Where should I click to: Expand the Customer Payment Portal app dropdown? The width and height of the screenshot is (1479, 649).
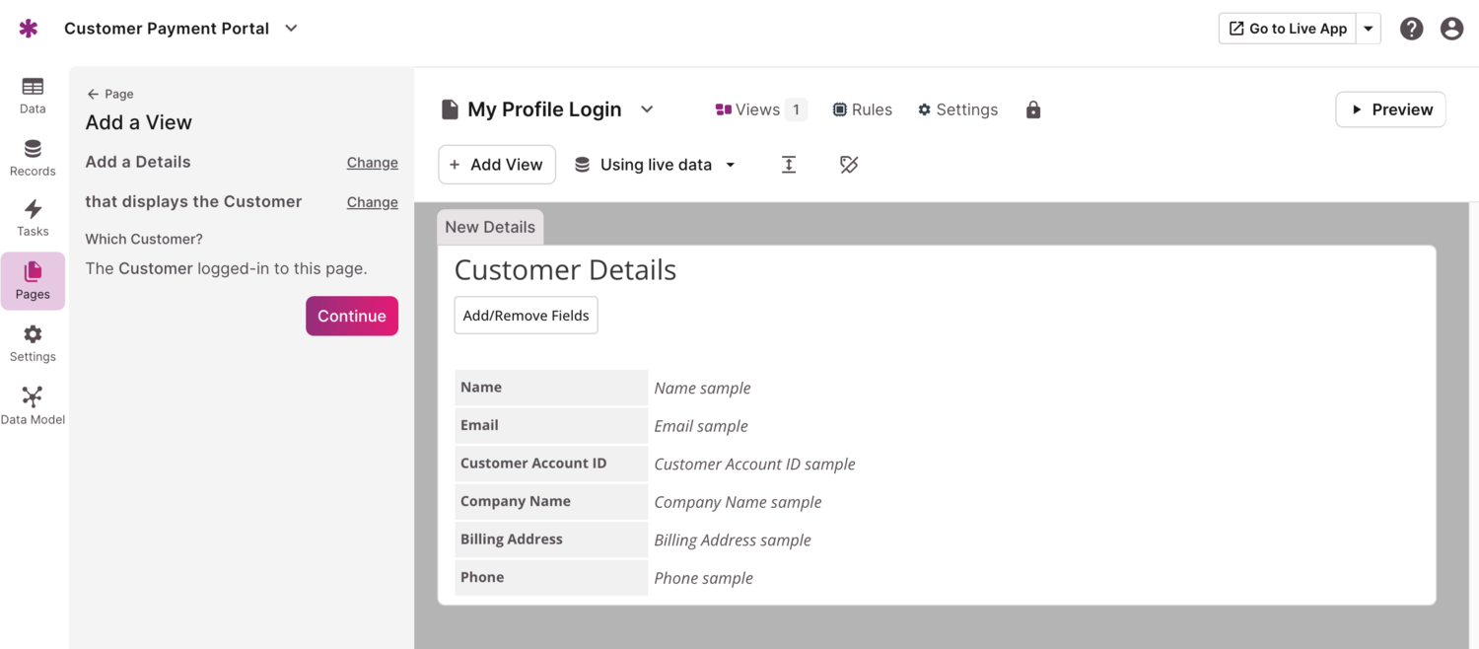(x=291, y=29)
